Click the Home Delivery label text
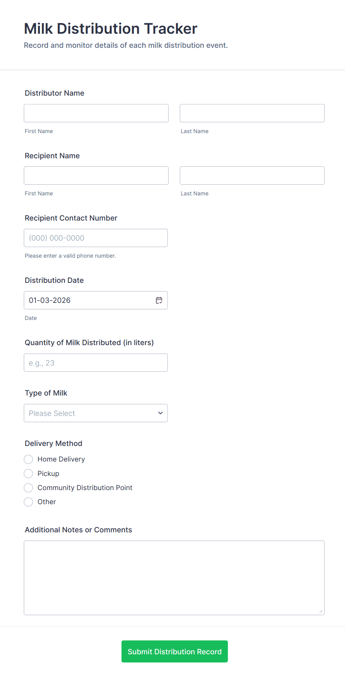Screen dimensions: 345x681 point(61,459)
